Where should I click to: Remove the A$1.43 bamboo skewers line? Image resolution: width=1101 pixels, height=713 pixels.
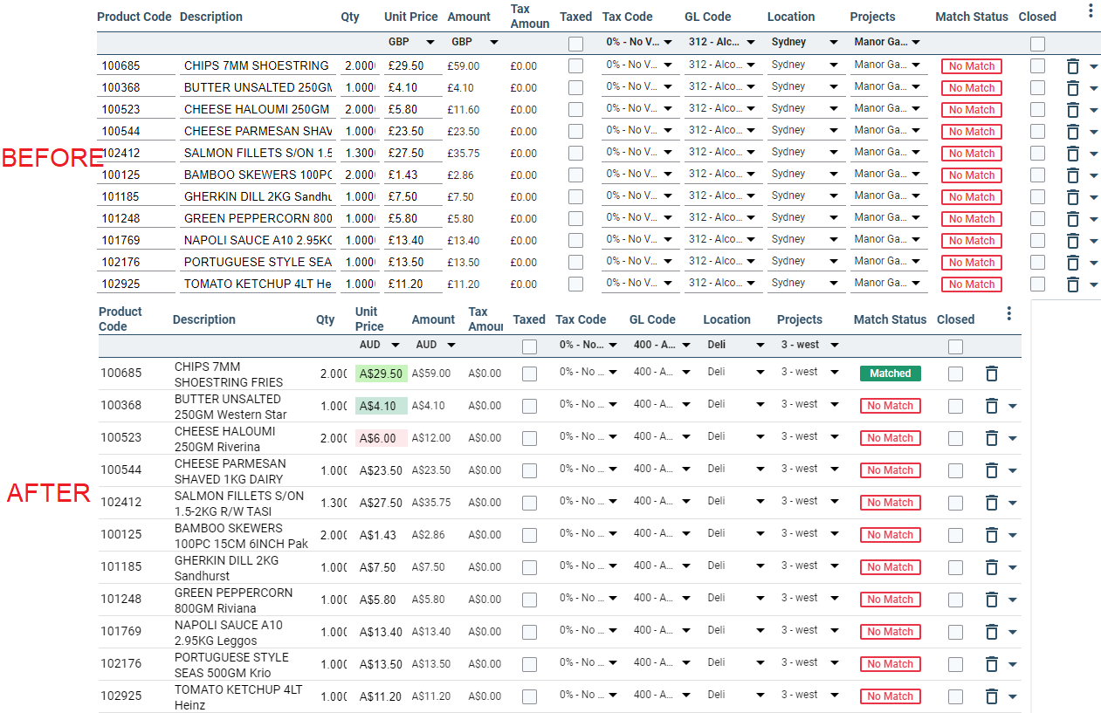point(992,535)
